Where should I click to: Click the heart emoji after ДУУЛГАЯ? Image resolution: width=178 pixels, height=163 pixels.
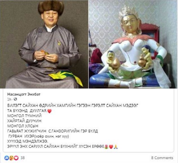click(x=49, y=111)
